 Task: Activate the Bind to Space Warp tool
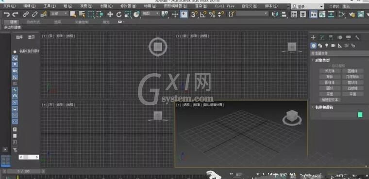tap(43, 15)
